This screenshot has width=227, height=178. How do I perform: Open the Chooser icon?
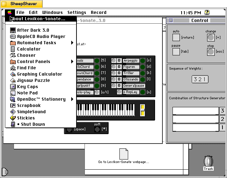tap(13, 55)
